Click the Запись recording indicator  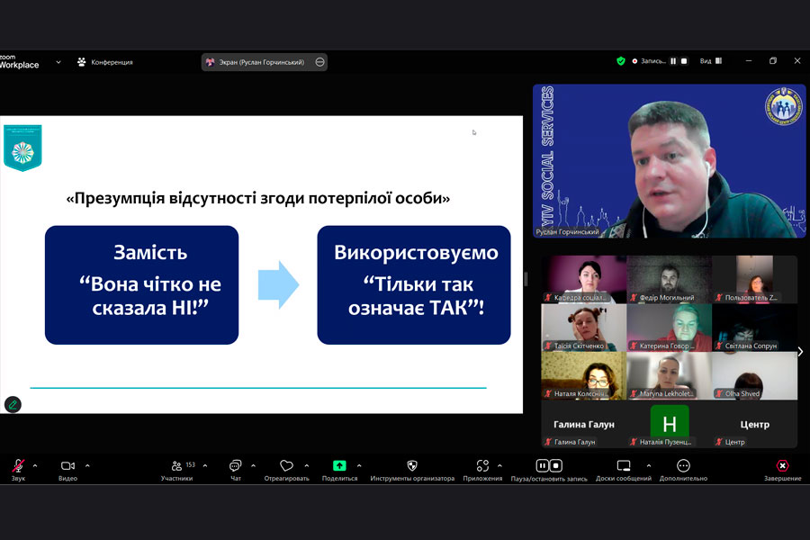tap(649, 61)
